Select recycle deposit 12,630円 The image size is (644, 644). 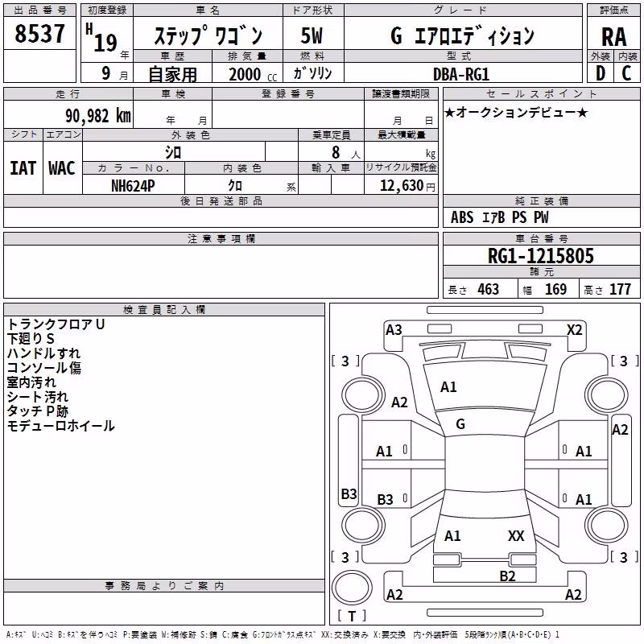[407, 186]
